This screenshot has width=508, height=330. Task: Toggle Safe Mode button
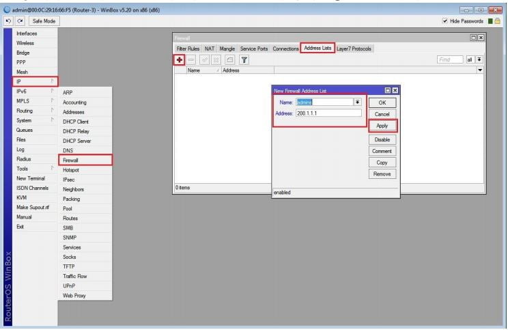click(x=43, y=20)
